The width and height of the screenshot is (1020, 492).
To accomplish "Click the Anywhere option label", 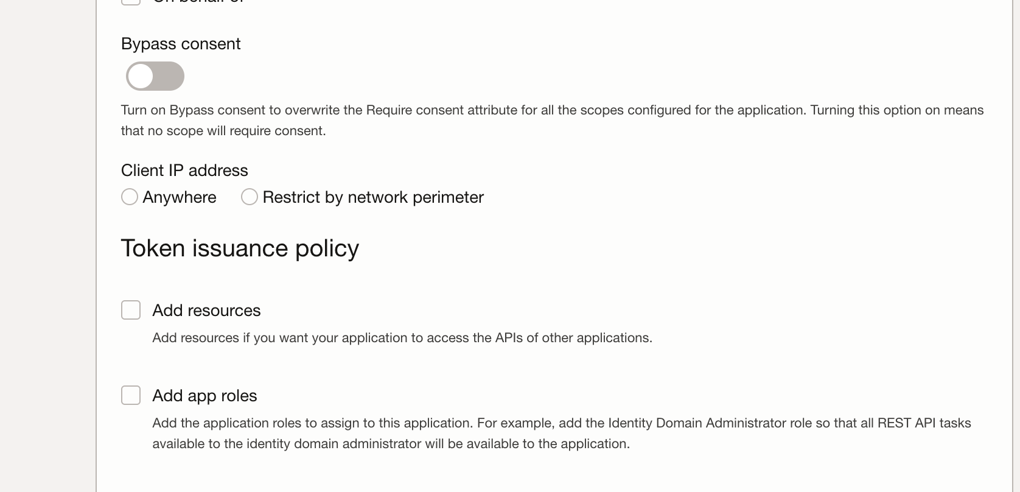I will (180, 197).
